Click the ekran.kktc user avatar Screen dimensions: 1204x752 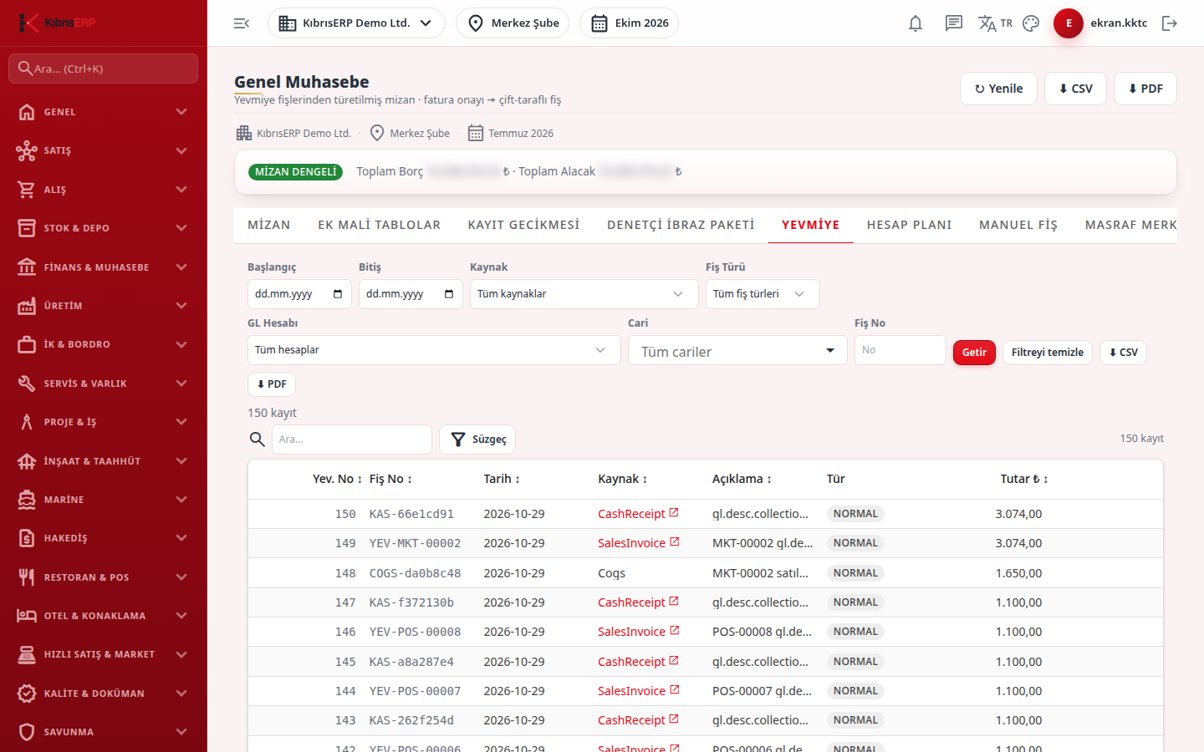[1069, 23]
